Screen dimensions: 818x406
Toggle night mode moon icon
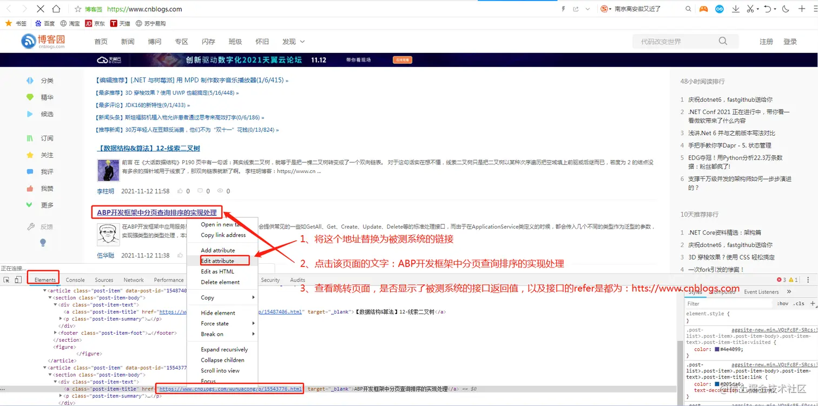[x=786, y=9]
